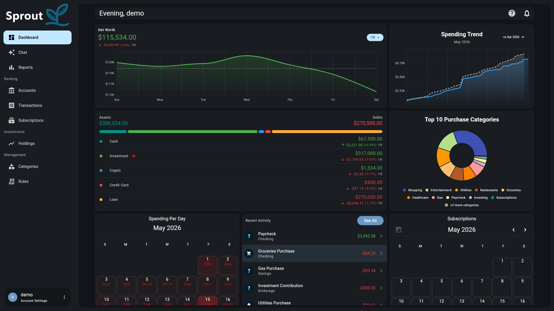The image size is (554, 311).
Task: Toggle the Gas legend item
Action: tap(437, 198)
